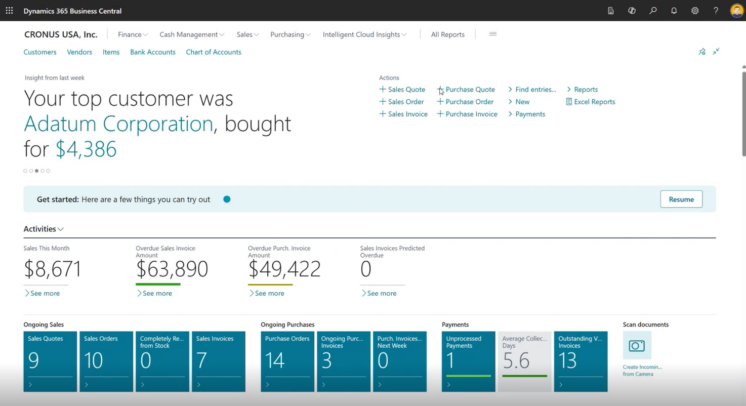Click the Create Incoming from Camera icon
This screenshot has height=406, width=746.
point(637,346)
